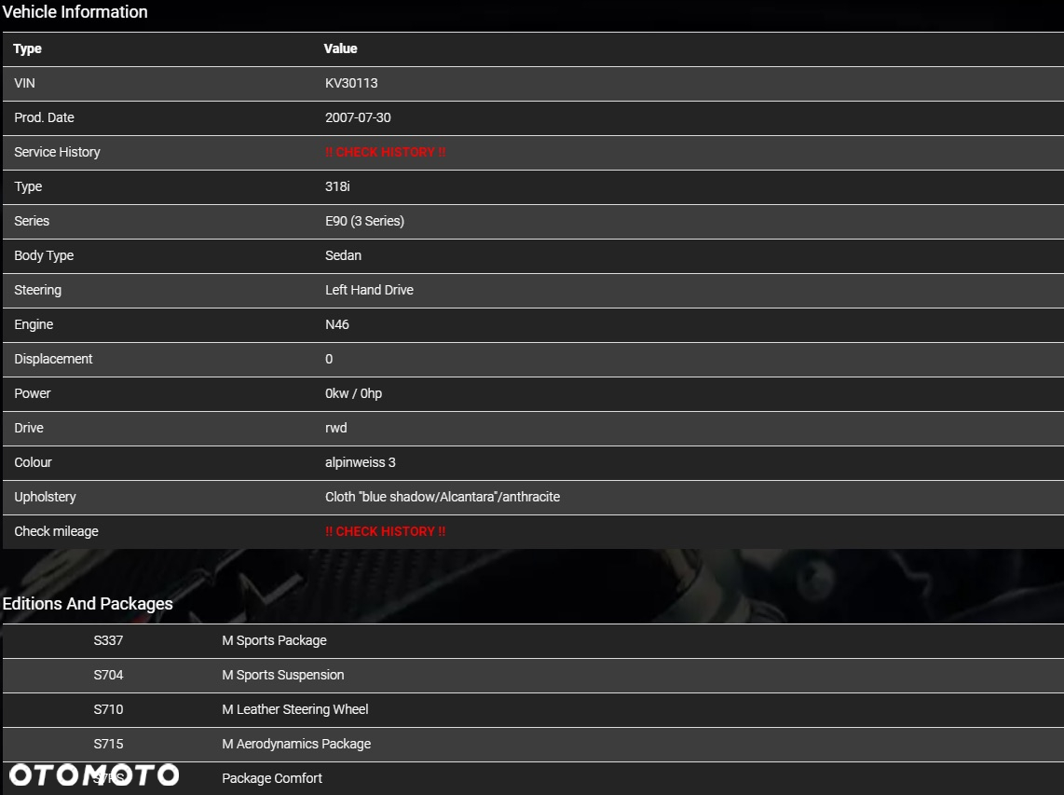The height and width of the screenshot is (795, 1064).
Task: Select package code 'S715'
Action: click(109, 744)
